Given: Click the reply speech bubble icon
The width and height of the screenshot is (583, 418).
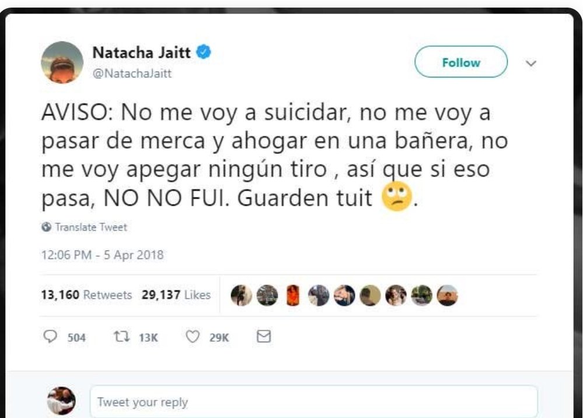Looking at the screenshot, I should pyautogui.click(x=50, y=336).
